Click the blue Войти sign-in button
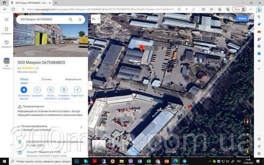The width and height of the screenshot is (264, 165). click(242, 18)
